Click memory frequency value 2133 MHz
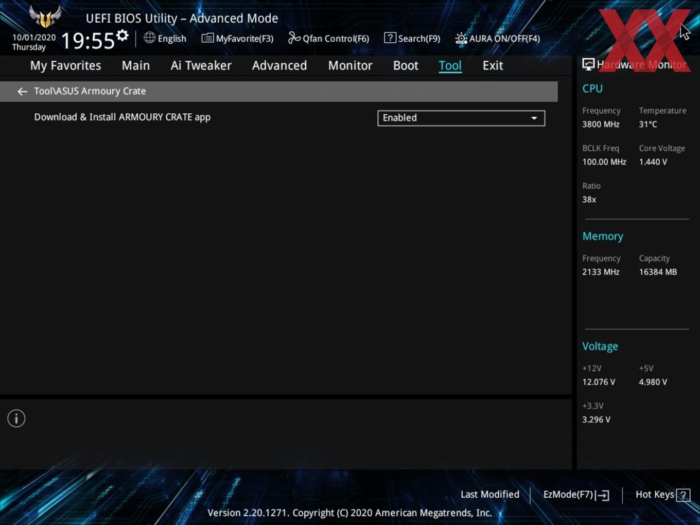This screenshot has height=525, width=700. tap(601, 272)
